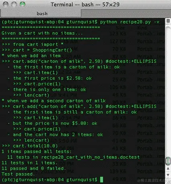Click '11 passed and 0 failed' line

pos(33,168)
